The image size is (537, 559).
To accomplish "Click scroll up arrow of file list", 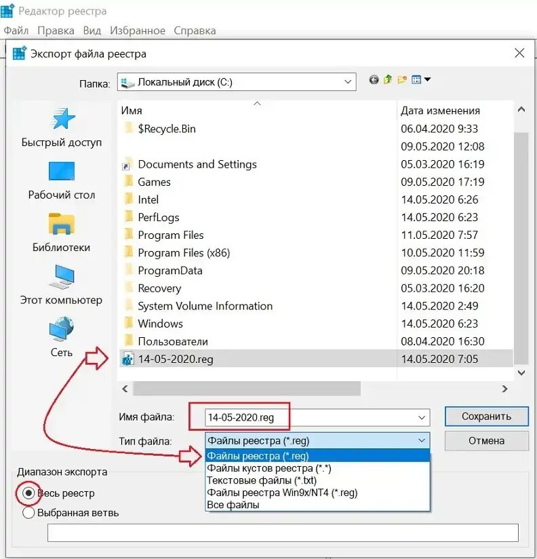I will coord(521,110).
